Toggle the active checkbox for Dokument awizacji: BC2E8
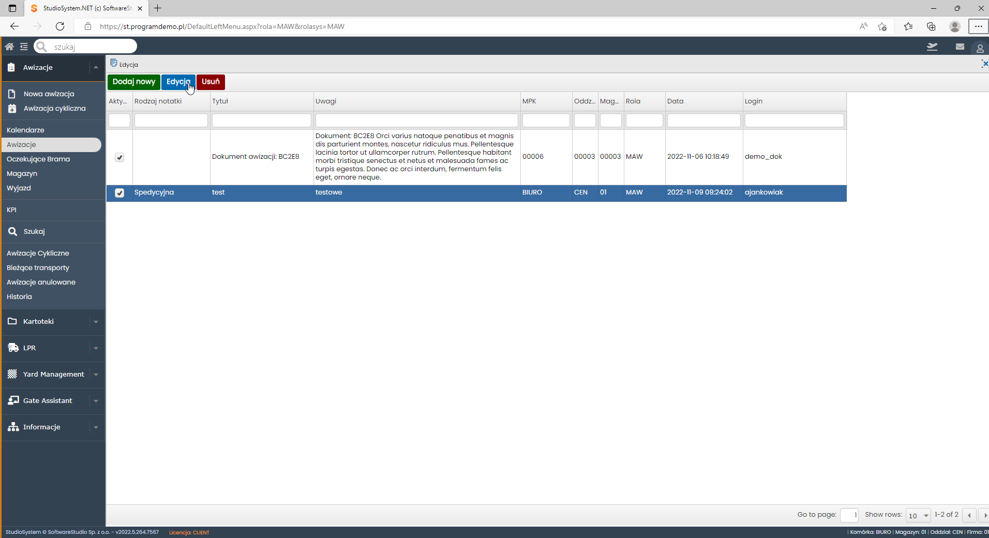The height and width of the screenshot is (538, 989). click(x=119, y=157)
